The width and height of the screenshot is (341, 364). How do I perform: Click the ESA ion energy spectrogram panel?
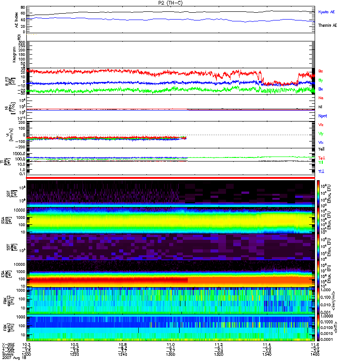(x=170, y=220)
